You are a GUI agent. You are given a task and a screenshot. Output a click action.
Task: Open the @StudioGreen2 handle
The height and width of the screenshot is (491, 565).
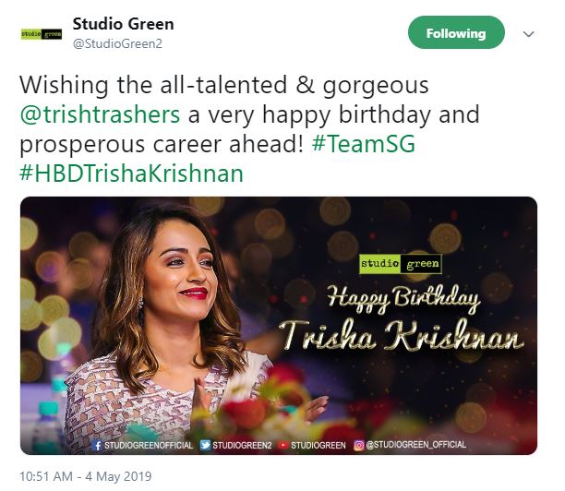(117, 44)
